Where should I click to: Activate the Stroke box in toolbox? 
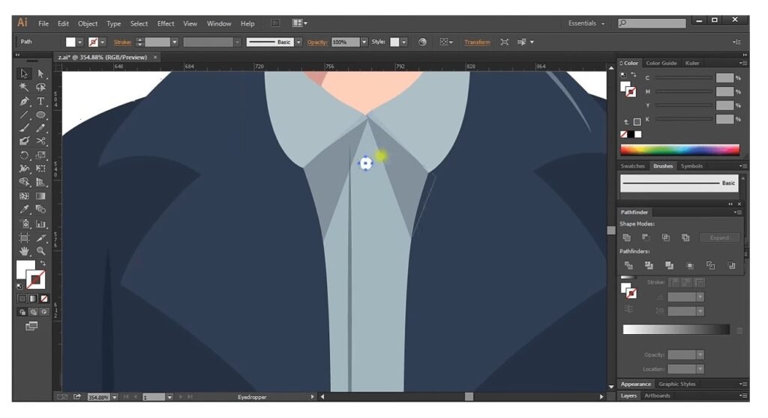point(36,280)
